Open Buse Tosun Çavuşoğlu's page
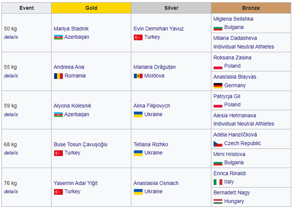This screenshot has width=293, height=209. (81, 144)
